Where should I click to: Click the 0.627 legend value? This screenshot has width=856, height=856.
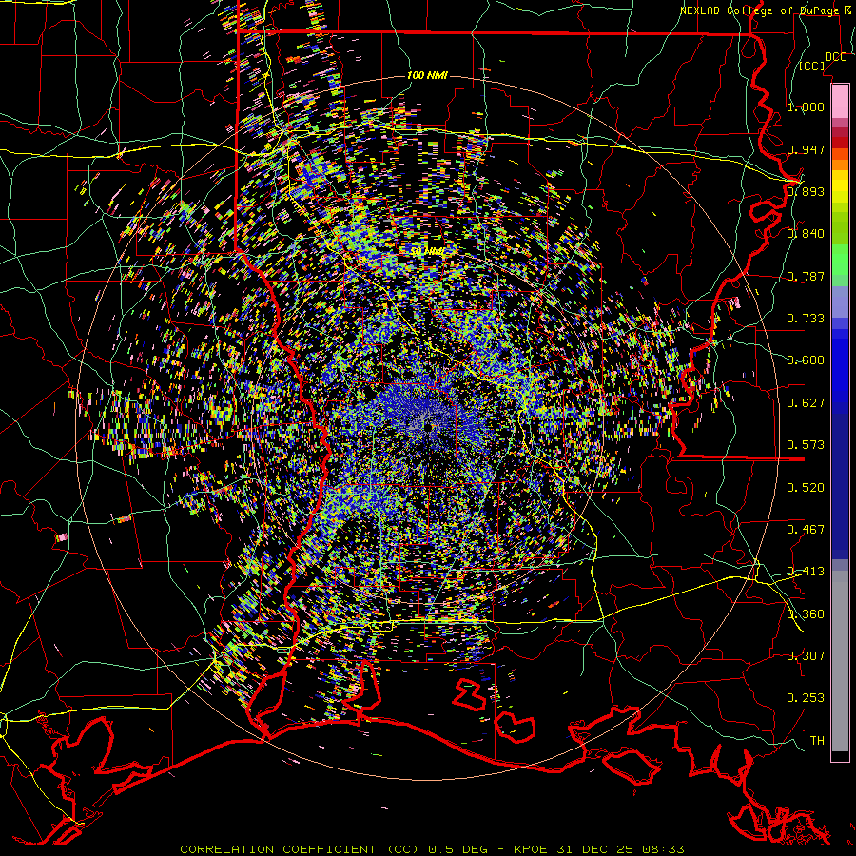(806, 403)
